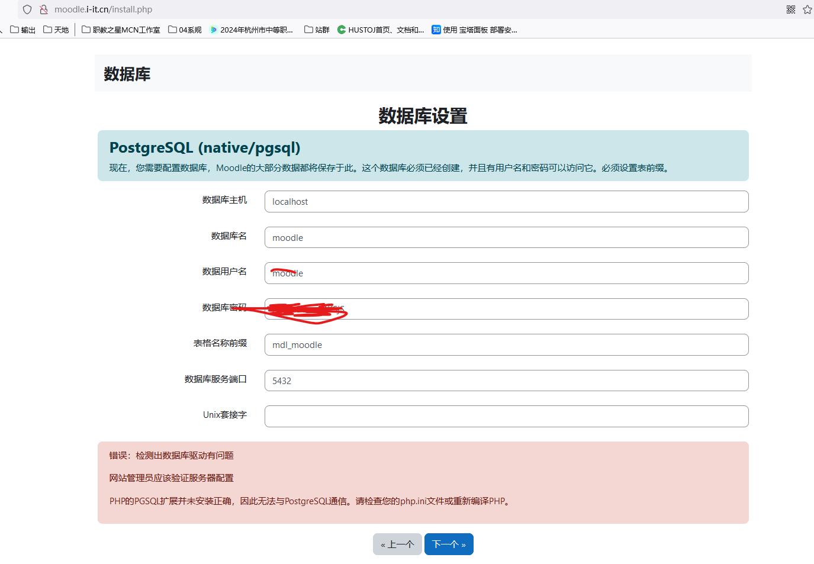The height and width of the screenshot is (564, 814).
Task: Go back with the 上一个 button
Action: [x=397, y=544]
